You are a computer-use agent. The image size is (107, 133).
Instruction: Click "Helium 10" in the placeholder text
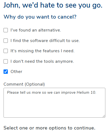coord(86,92)
